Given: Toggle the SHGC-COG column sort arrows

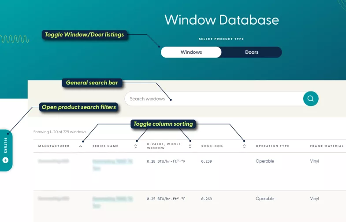Looking at the screenshot, I should click(x=244, y=146).
